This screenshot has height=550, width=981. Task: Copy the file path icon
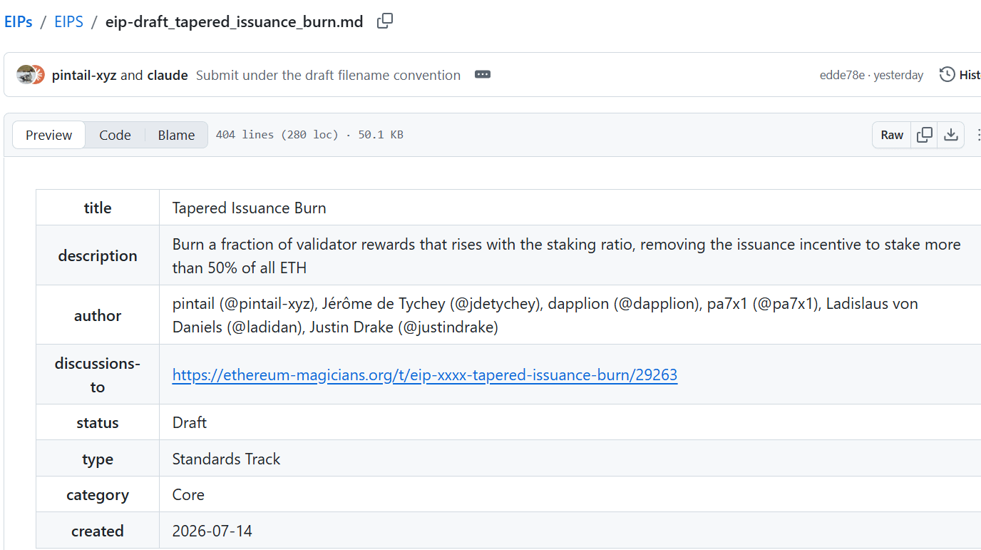coord(385,21)
